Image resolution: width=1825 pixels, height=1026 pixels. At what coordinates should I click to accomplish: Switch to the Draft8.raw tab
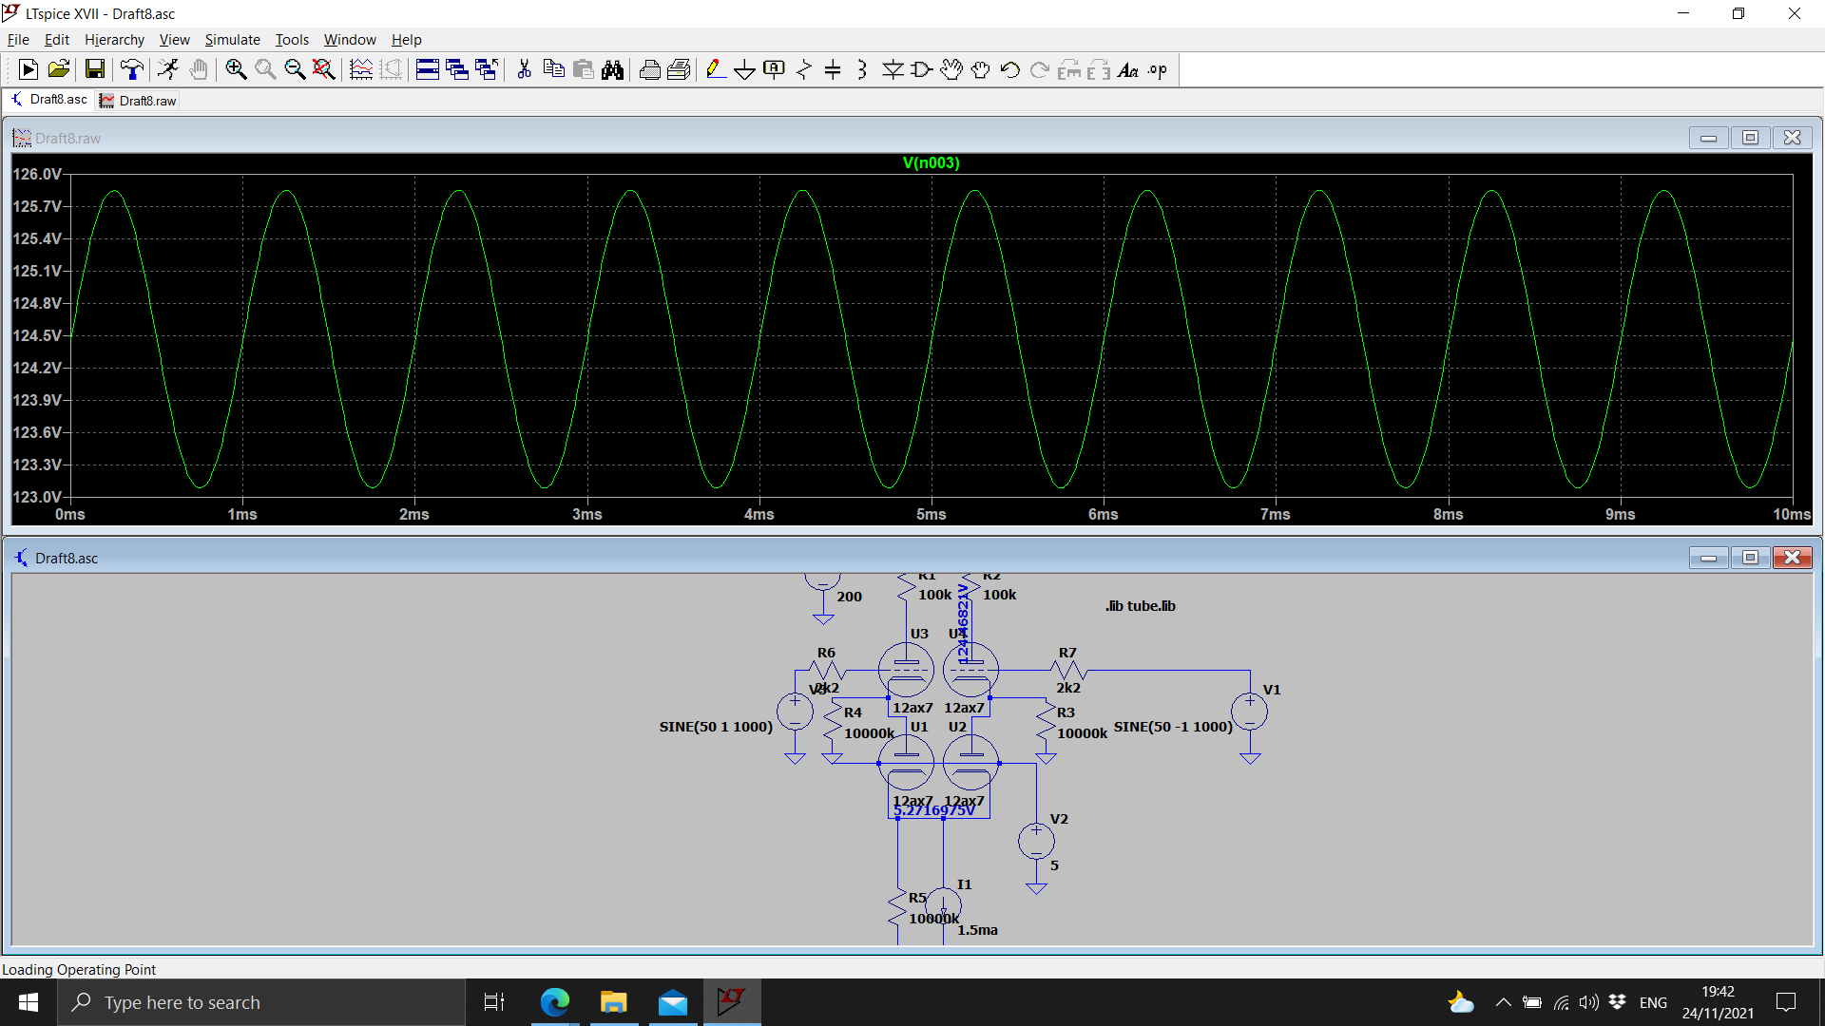(139, 101)
